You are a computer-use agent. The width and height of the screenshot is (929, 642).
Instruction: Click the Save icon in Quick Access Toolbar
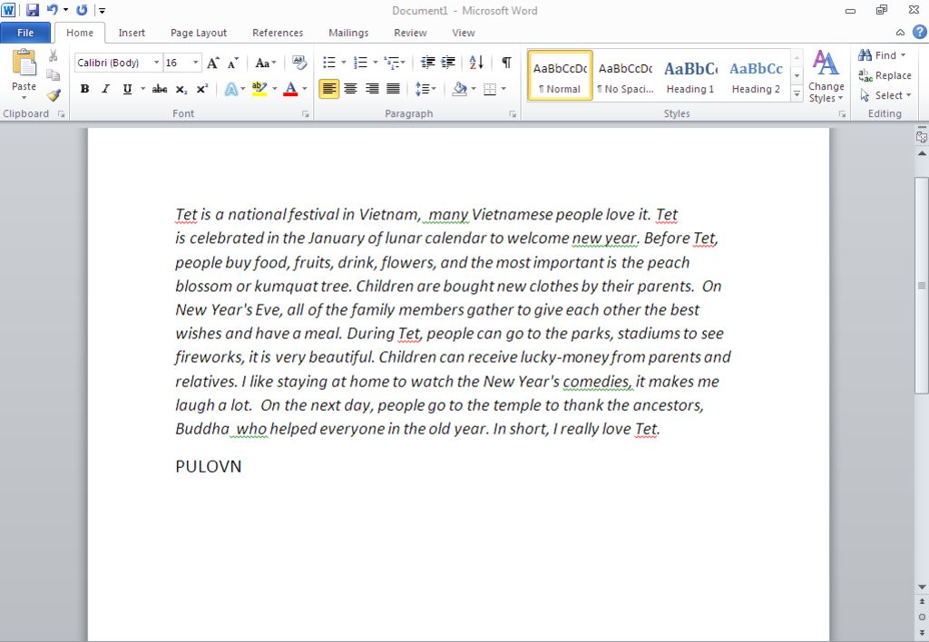click(x=32, y=9)
